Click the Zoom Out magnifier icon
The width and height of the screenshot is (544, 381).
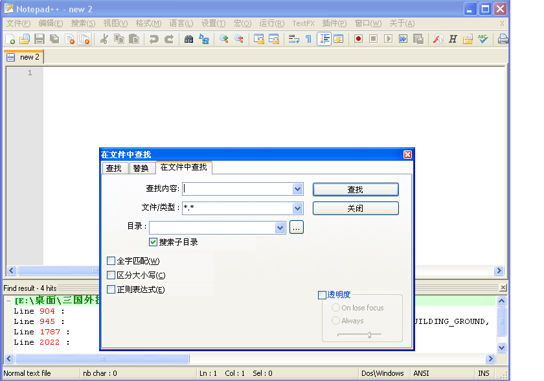(239, 39)
